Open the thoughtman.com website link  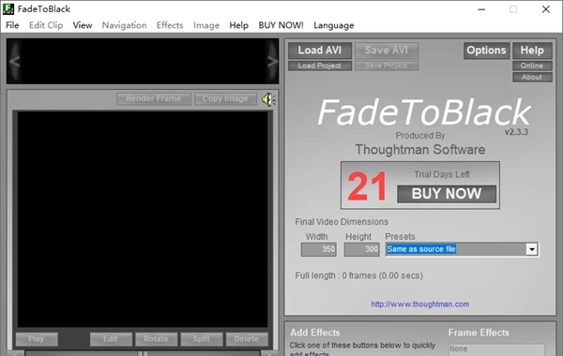coord(420,304)
